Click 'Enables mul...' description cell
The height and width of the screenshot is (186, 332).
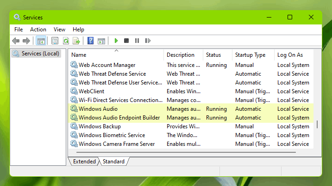coord(183,144)
